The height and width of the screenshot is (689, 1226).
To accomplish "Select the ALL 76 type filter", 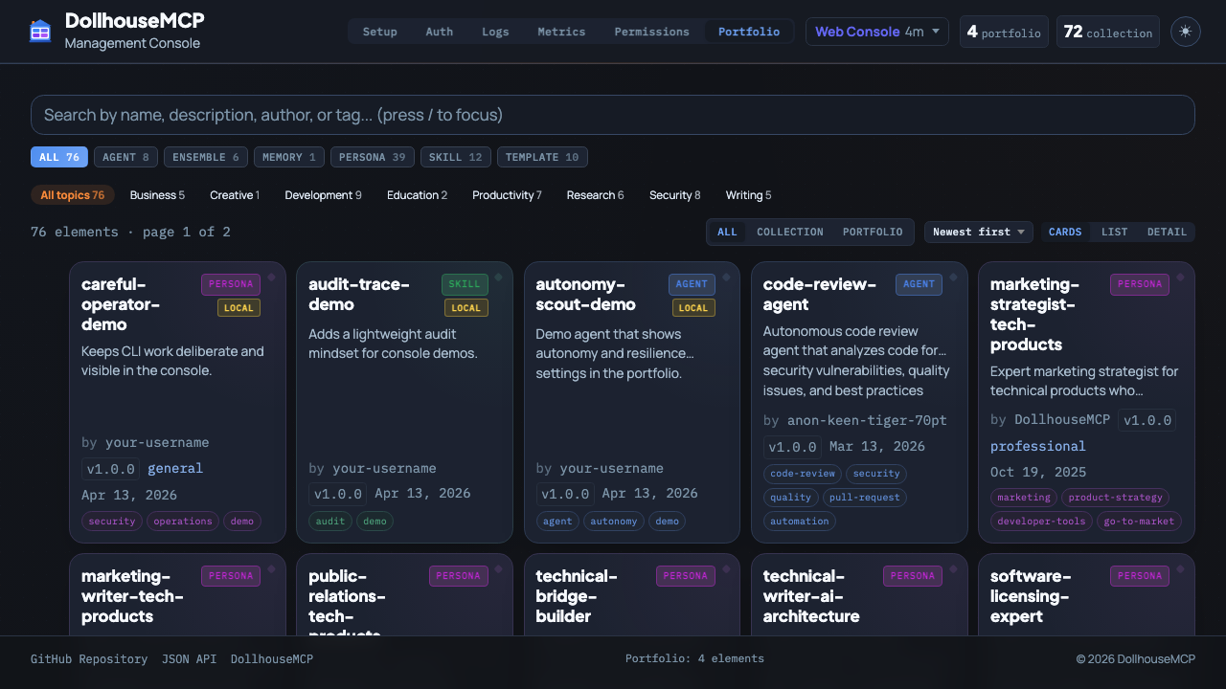I will coord(59,157).
